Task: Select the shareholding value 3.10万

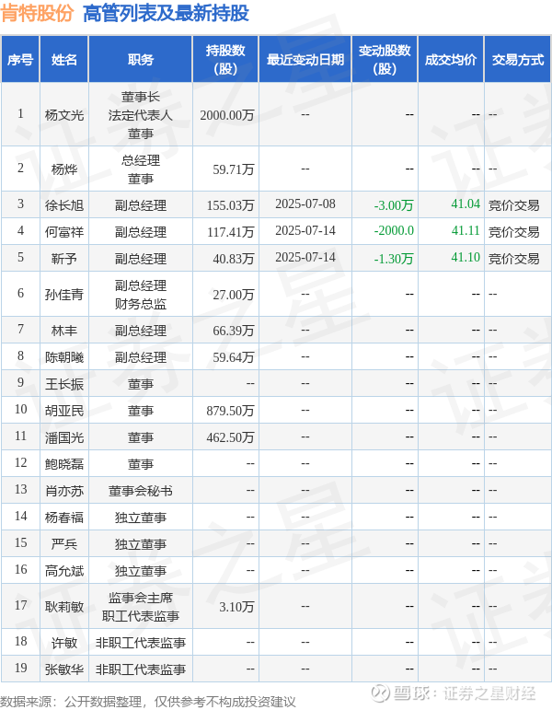Action: (x=236, y=607)
